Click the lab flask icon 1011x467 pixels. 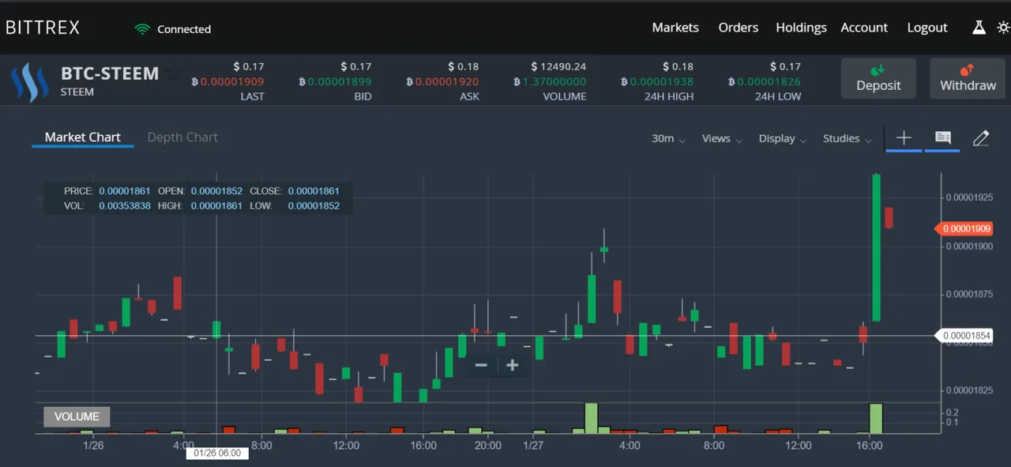tap(979, 28)
